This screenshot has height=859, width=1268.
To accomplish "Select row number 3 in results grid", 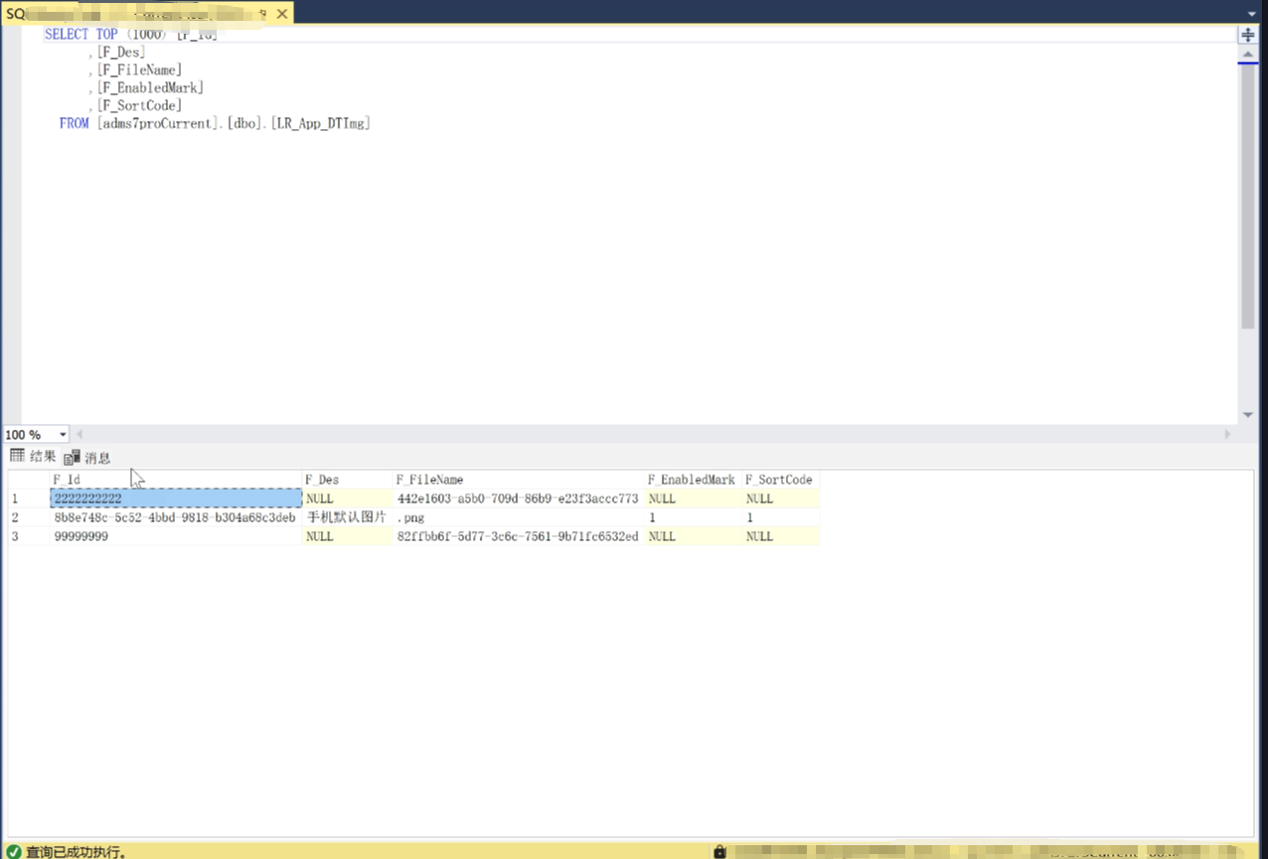I will tap(29, 536).
